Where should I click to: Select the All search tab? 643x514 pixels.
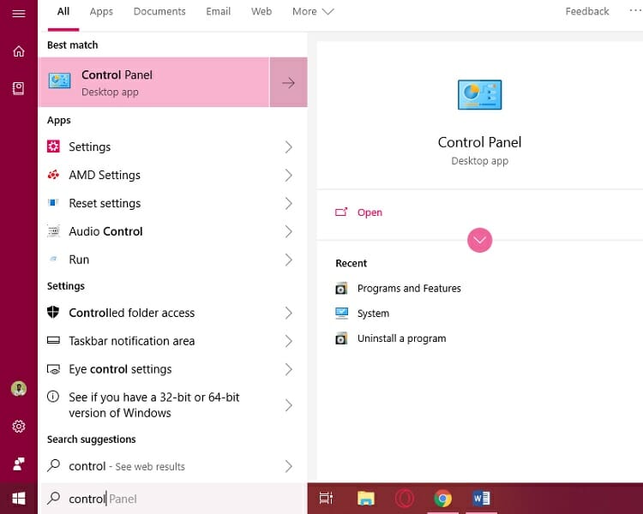tap(63, 11)
